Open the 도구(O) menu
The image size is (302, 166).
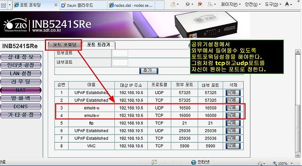tap(273, 5)
